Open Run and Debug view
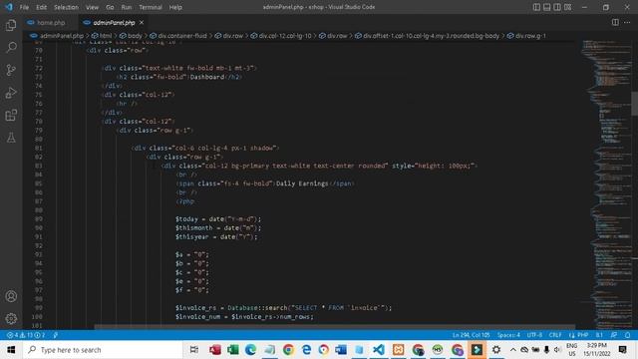The width and height of the screenshot is (638, 359). coord(11,93)
